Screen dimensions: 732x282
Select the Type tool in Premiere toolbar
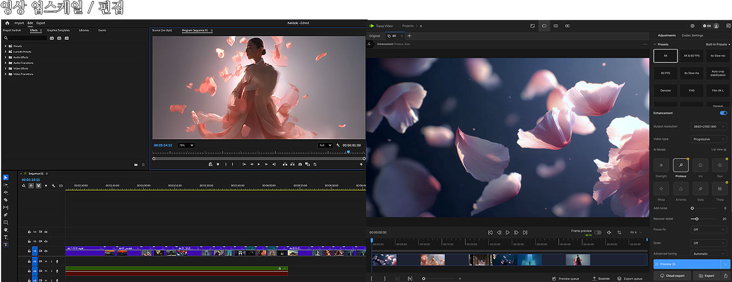click(x=6, y=237)
